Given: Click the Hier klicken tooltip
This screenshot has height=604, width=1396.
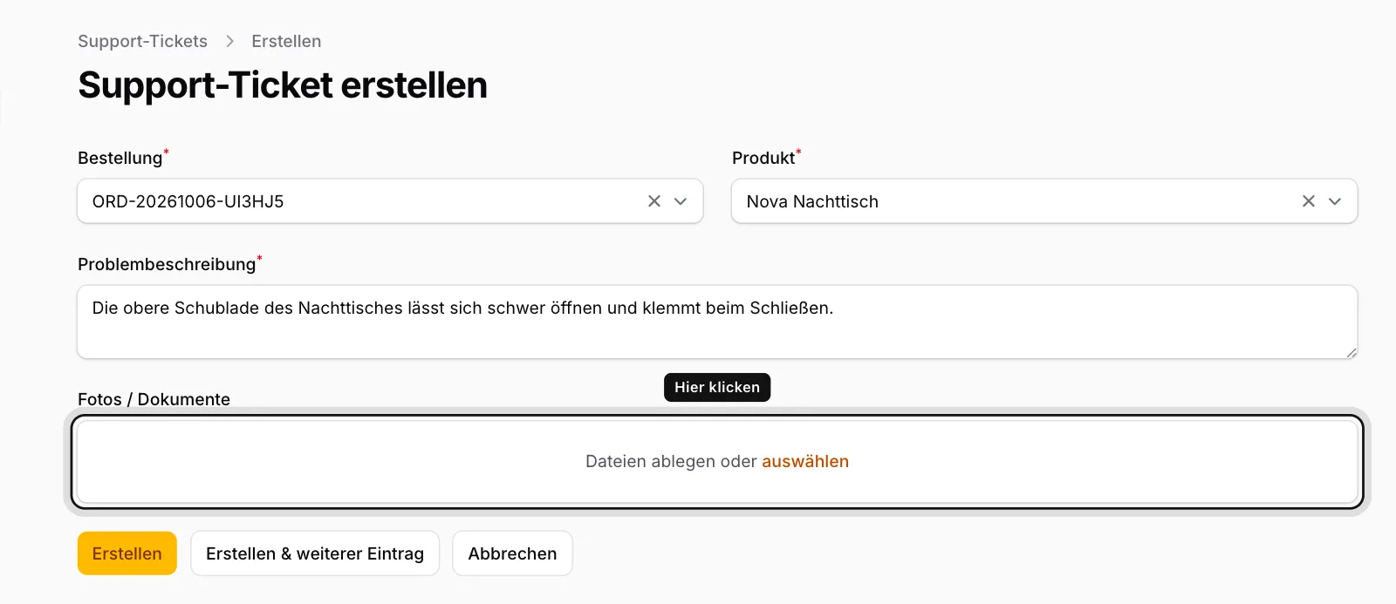Looking at the screenshot, I should pyautogui.click(x=717, y=387).
